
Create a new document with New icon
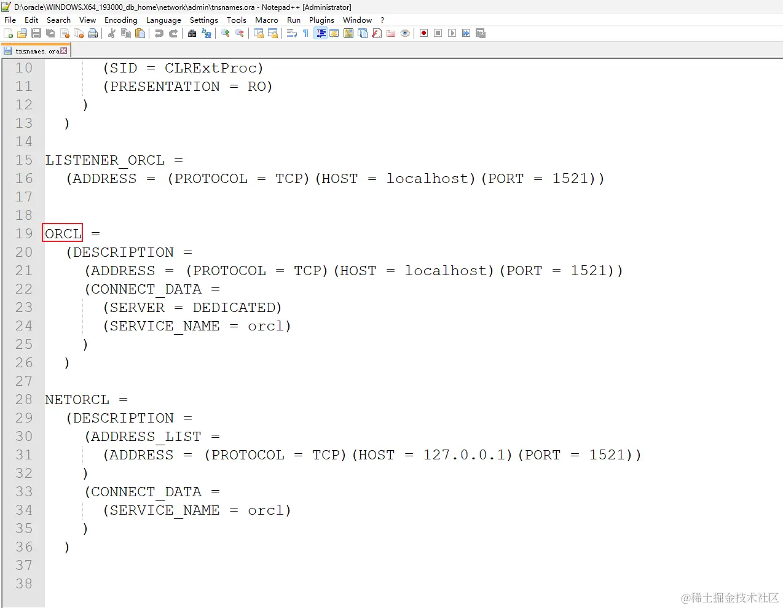click(x=9, y=33)
